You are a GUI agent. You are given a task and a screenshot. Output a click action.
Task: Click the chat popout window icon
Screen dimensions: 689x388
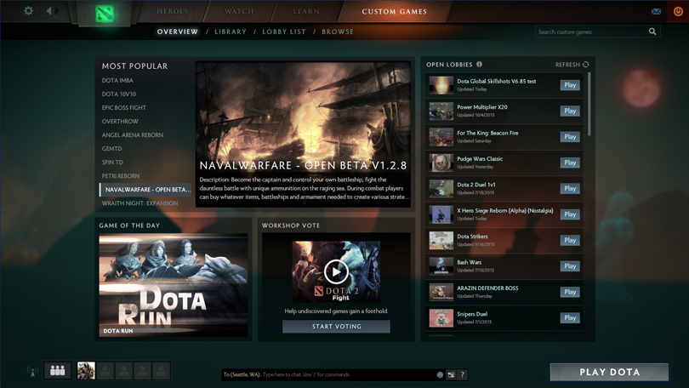[x=452, y=375]
